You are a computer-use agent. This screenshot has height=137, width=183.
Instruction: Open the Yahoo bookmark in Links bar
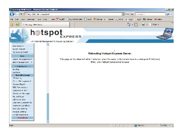[158, 19]
